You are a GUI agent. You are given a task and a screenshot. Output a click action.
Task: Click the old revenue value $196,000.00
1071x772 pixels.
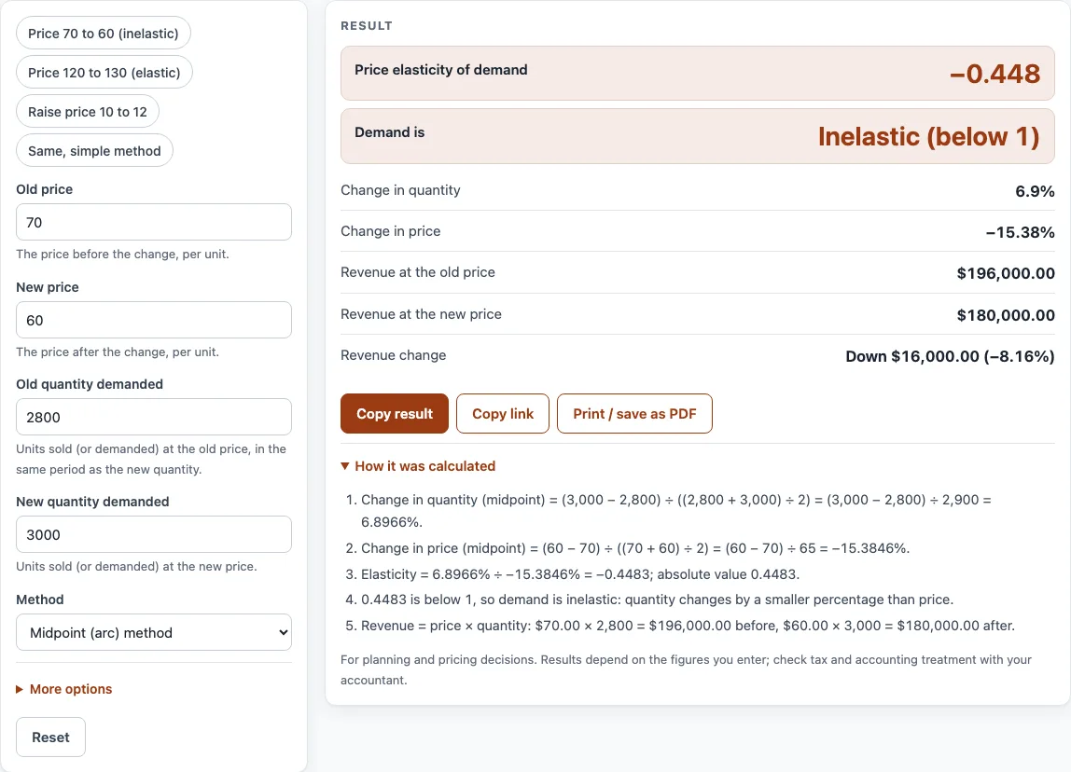coord(1006,273)
